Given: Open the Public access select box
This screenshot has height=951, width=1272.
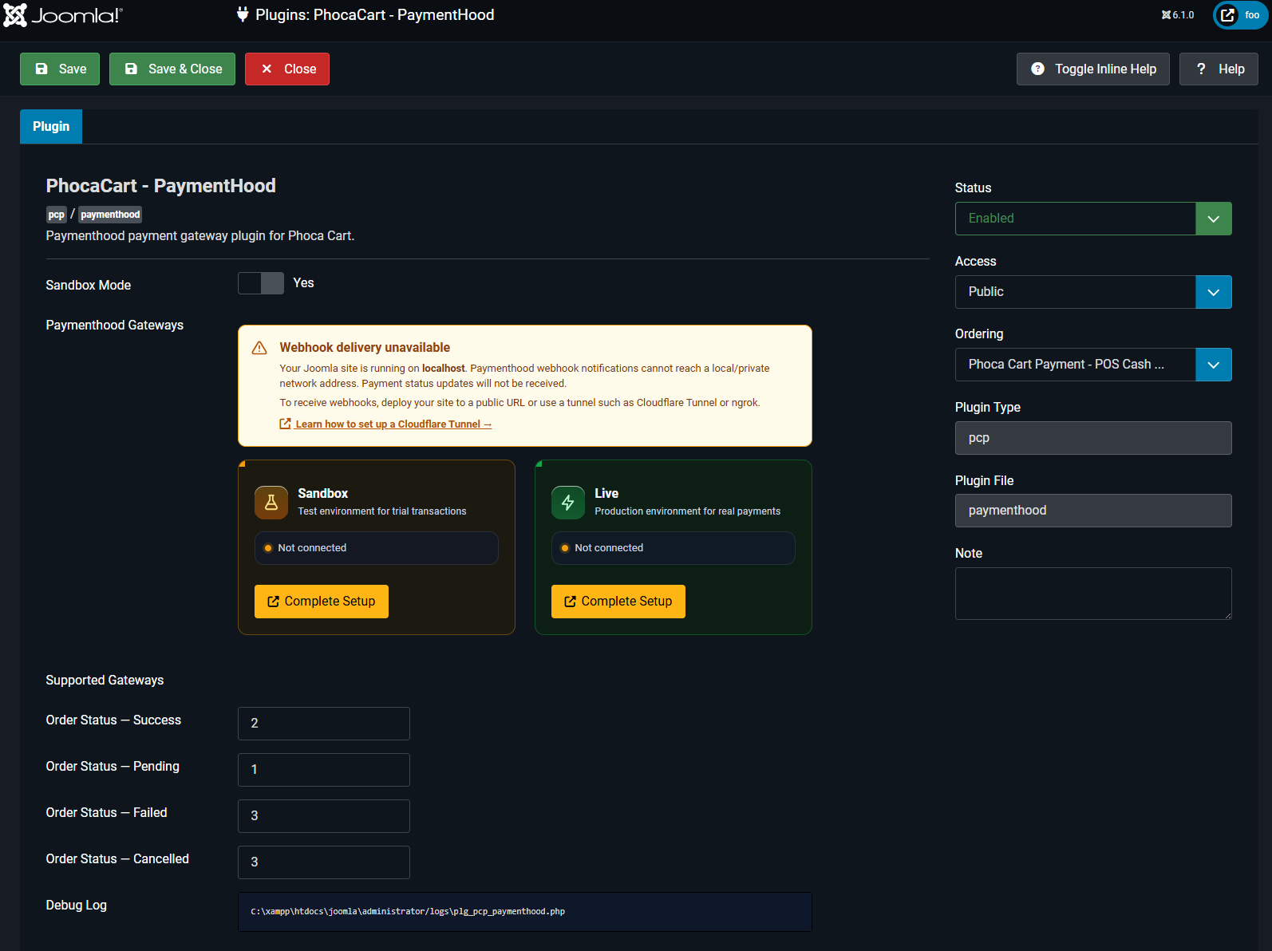Looking at the screenshot, I should tap(1093, 292).
